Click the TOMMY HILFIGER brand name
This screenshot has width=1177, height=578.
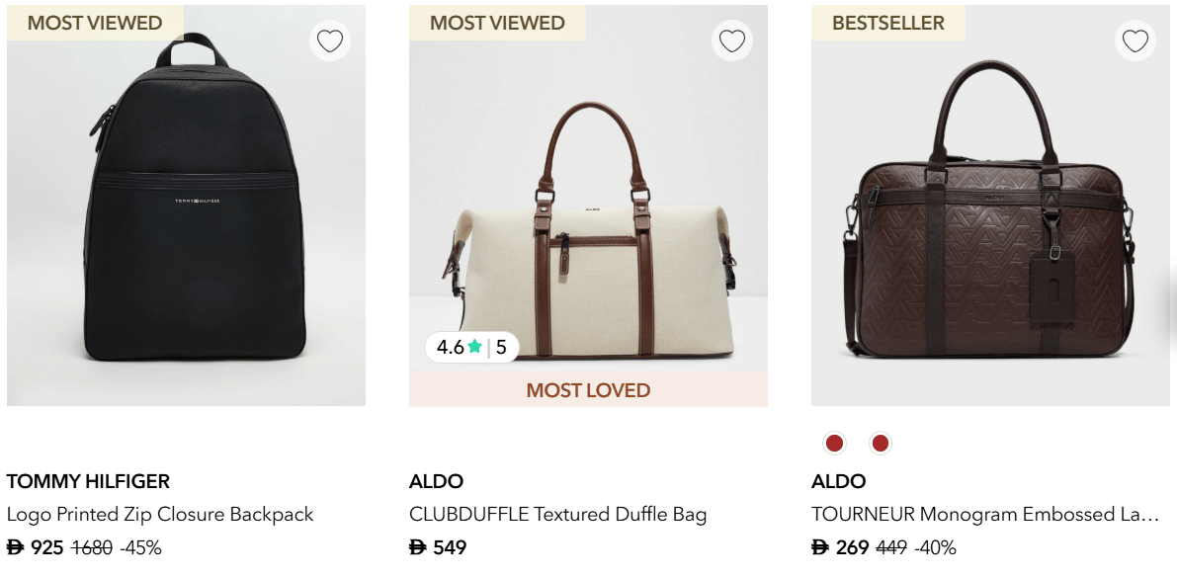coord(88,481)
